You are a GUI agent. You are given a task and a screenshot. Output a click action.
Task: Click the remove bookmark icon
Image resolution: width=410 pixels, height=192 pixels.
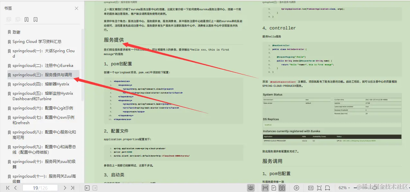pos(36,19)
